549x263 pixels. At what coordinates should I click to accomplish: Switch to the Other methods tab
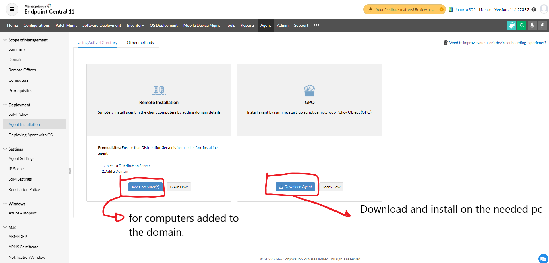(x=140, y=43)
